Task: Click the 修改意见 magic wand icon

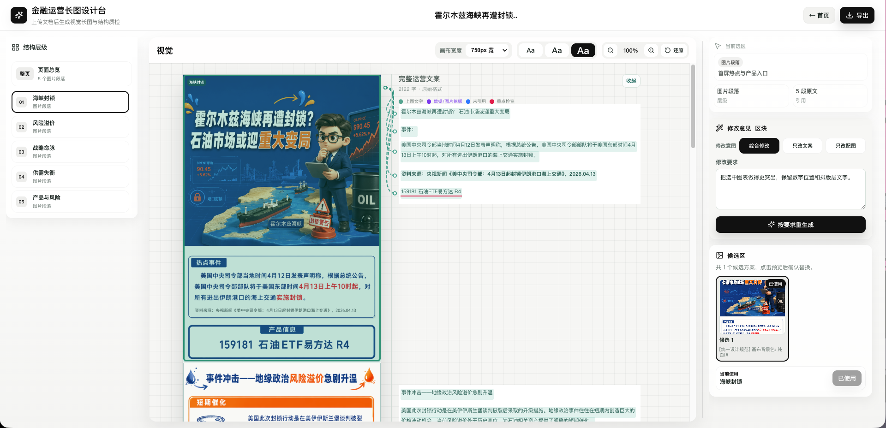Action: pyautogui.click(x=719, y=128)
